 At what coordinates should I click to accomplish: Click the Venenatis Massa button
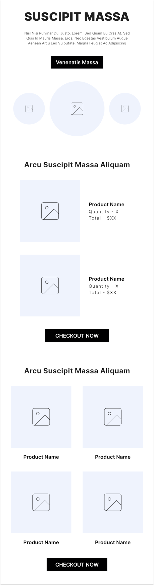tap(77, 62)
